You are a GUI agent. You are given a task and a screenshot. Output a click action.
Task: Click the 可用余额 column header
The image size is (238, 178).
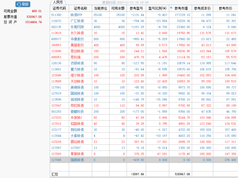tap(118, 8)
